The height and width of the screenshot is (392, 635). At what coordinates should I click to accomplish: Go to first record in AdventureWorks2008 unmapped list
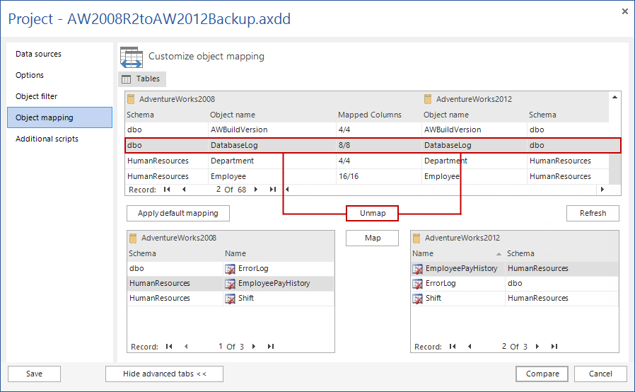coord(169,346)
